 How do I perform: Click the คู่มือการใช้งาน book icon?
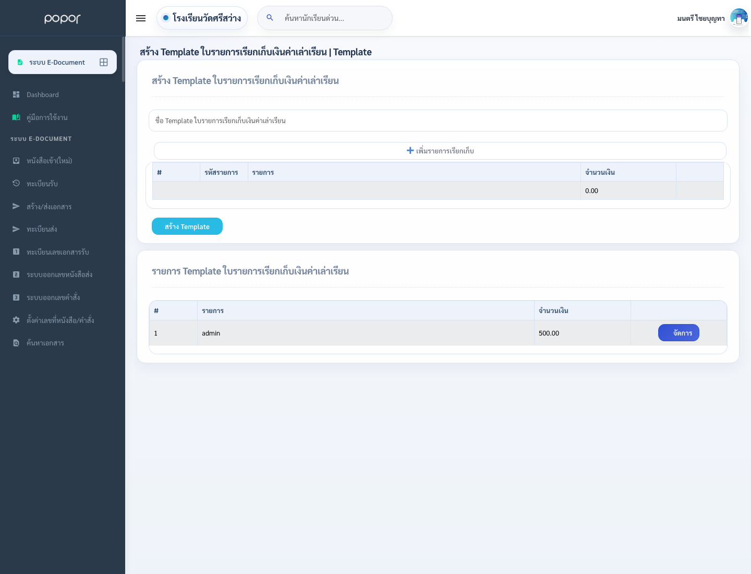click(x=16, y=117)
